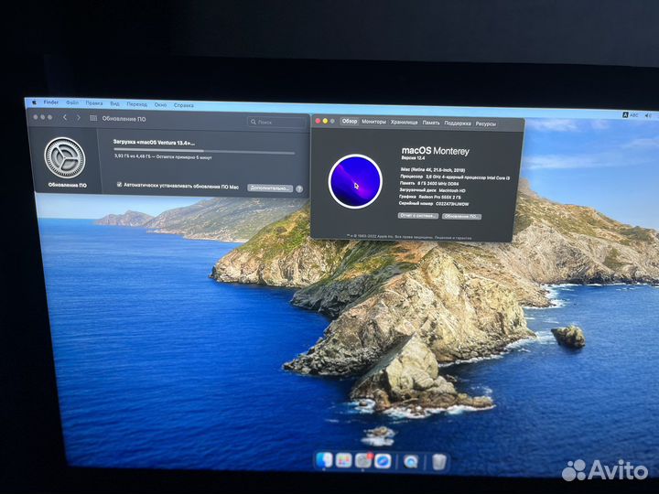The height and width of the screenshot is (494, 659).
Task: Open volume control in menu bar
Action: [649, 115]
